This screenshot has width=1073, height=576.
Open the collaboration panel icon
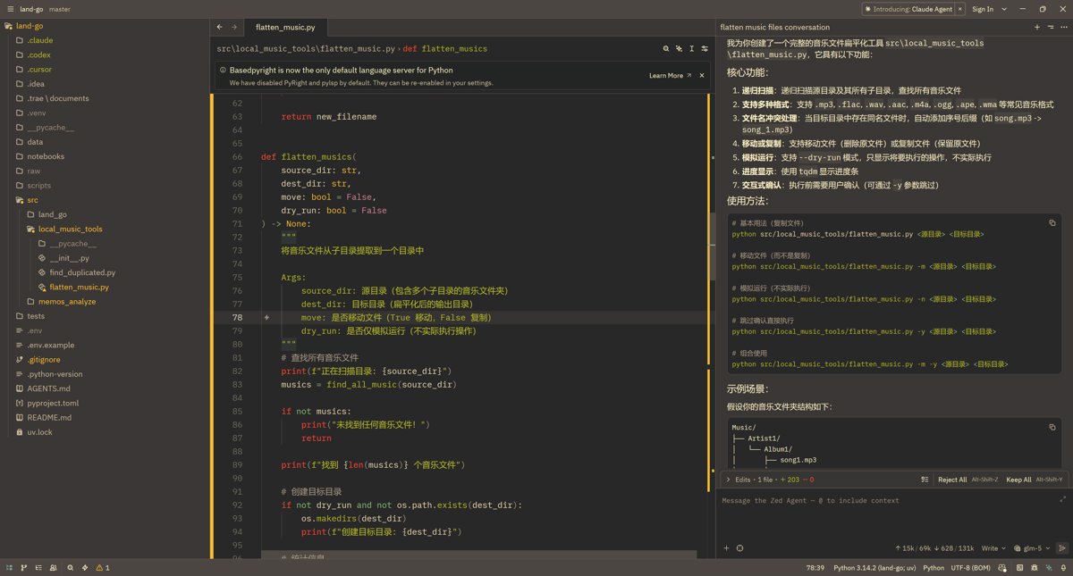pyautogui.click(x=55, y=568)
